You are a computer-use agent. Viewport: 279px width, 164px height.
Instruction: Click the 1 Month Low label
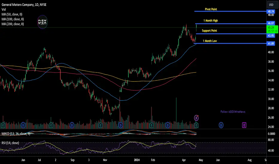pos(210,41)
